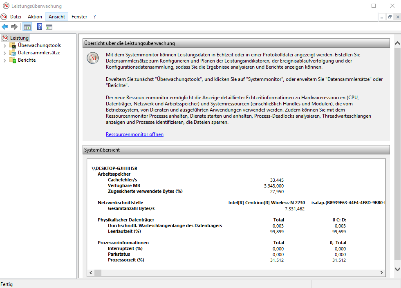Click Durchschnittl. Warteschlangenlänge des Datenträgers label

pos(165,225)
